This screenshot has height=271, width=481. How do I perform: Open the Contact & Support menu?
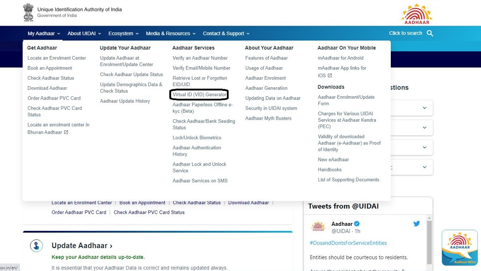pos(226,34)
